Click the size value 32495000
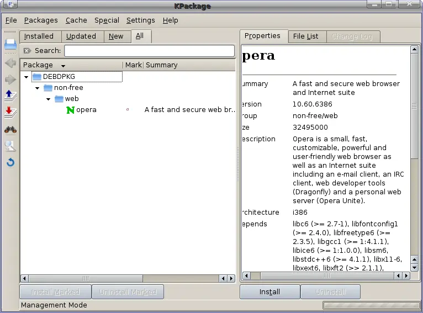This screenshot has height=313, width=423. (310, 128)
